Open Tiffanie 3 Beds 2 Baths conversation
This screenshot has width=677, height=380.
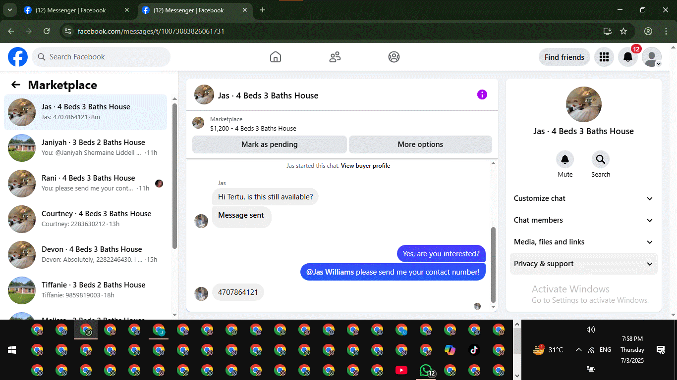point(86,290)
